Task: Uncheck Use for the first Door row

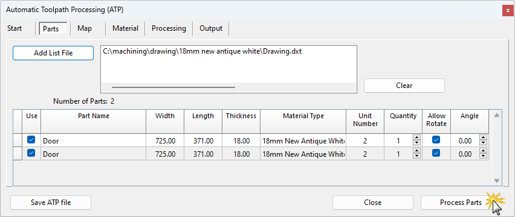Action: pos(31,140)
